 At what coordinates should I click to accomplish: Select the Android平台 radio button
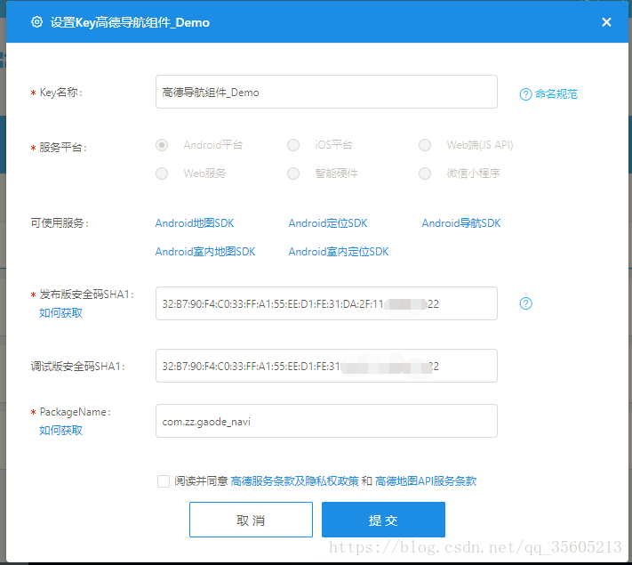162,145
